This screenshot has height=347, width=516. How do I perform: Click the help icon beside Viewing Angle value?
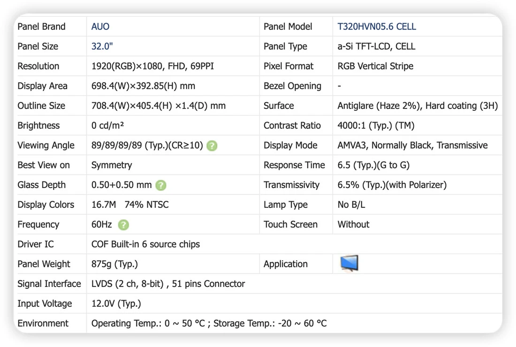coord(212,146)
